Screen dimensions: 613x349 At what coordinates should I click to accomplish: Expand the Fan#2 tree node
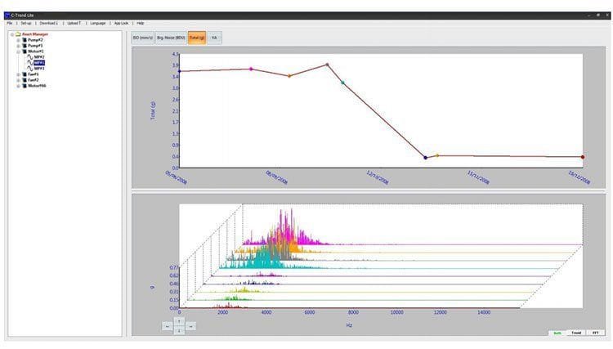tap(17, 79)
